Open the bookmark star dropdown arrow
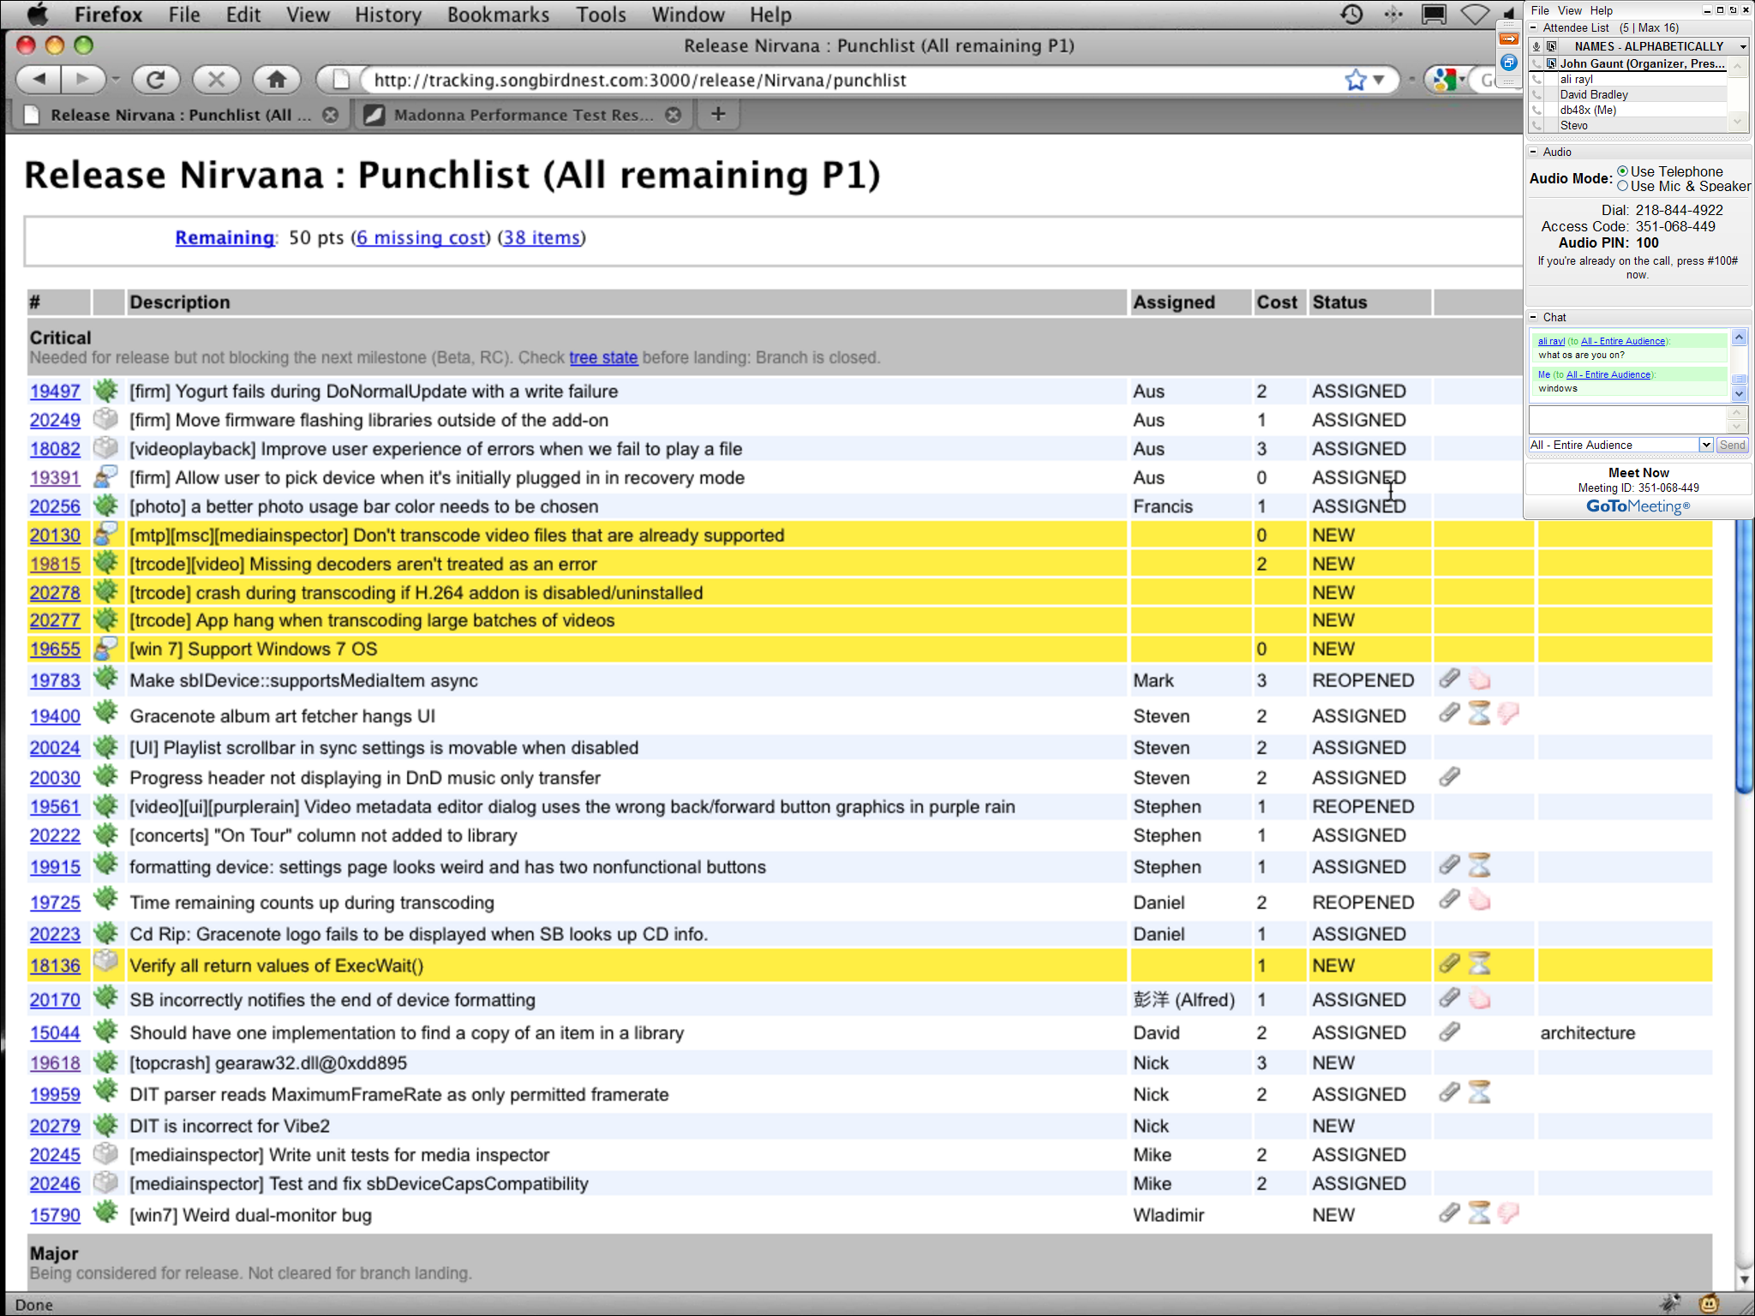Viewport: 1755px width, 1316px height. [1379, 80]
